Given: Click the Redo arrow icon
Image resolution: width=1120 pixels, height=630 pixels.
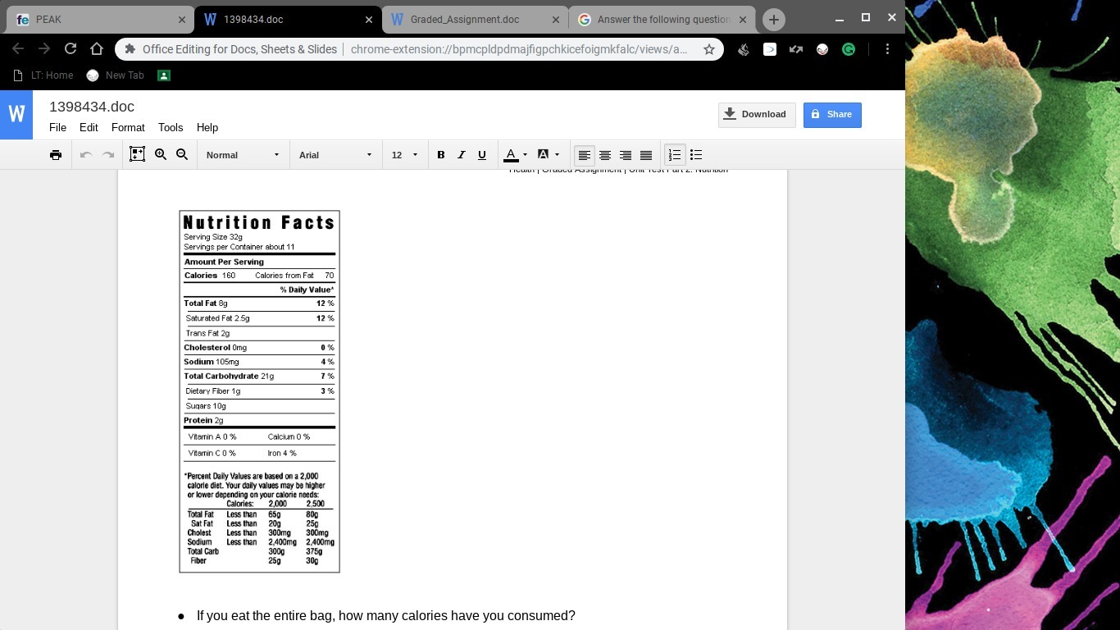Looking at the screenshot, I should [107, 155].
